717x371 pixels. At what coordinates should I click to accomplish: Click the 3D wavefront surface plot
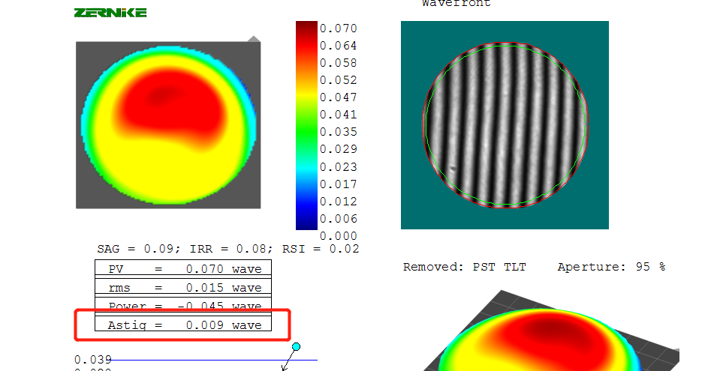click(x=551, y=331)
